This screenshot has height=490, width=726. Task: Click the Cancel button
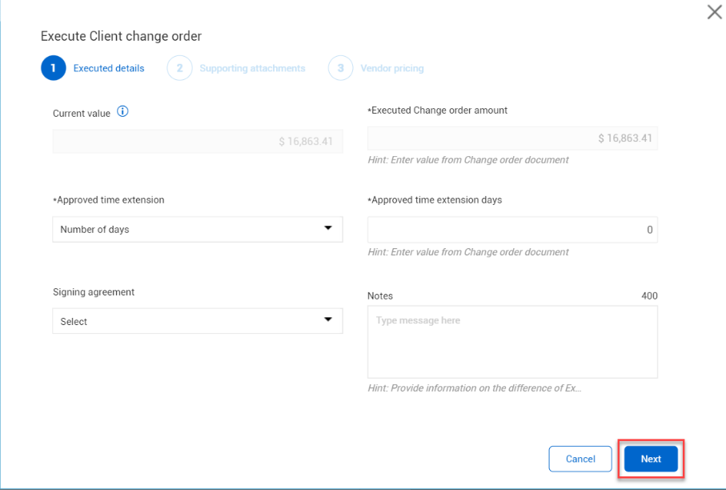580,459
